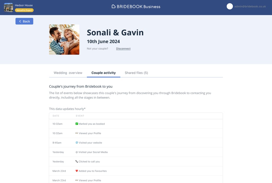Click the @ icon for Social Media visit

[77, 152]
